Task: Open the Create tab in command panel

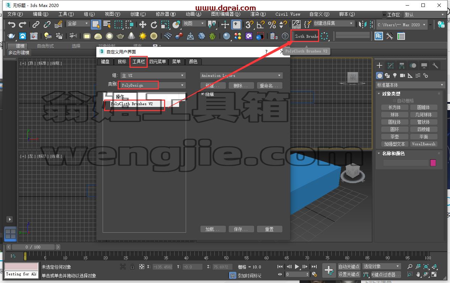Action: (379, 66)
